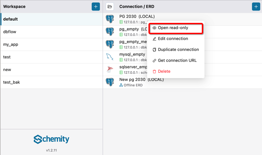Viewport: 262px width, 155px height.
Task: Click the Schemity logo
Action: (x=51, y=139)
